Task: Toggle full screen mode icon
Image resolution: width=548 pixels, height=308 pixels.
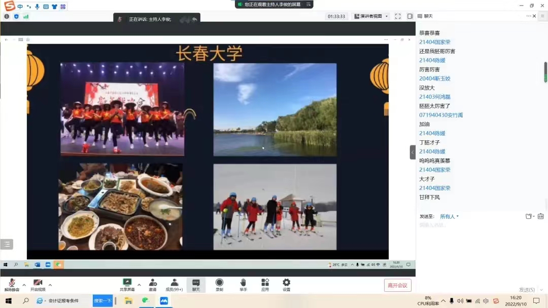Action: click(398, 16)
